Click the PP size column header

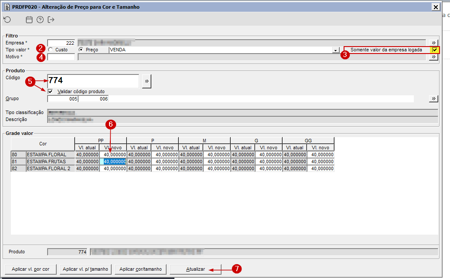(101, 140)
